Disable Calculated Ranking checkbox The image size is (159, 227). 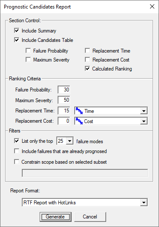pyautogui.click(x=87, y=69)
